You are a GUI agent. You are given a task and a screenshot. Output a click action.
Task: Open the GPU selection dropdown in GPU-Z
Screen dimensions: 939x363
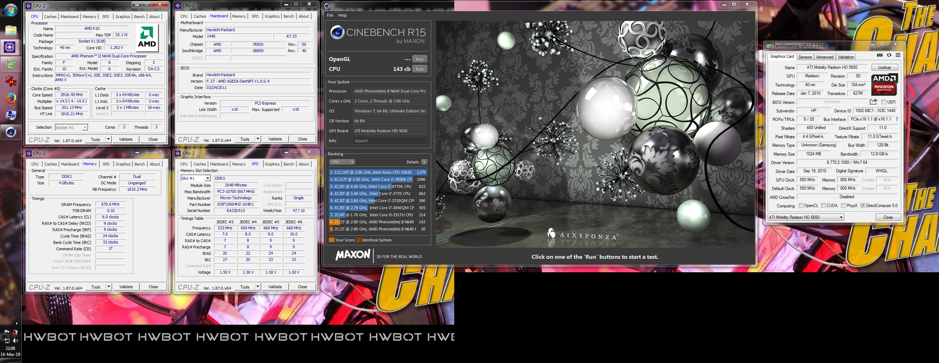806,217
